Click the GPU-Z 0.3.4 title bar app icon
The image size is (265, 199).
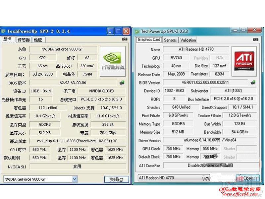[3, 31]
